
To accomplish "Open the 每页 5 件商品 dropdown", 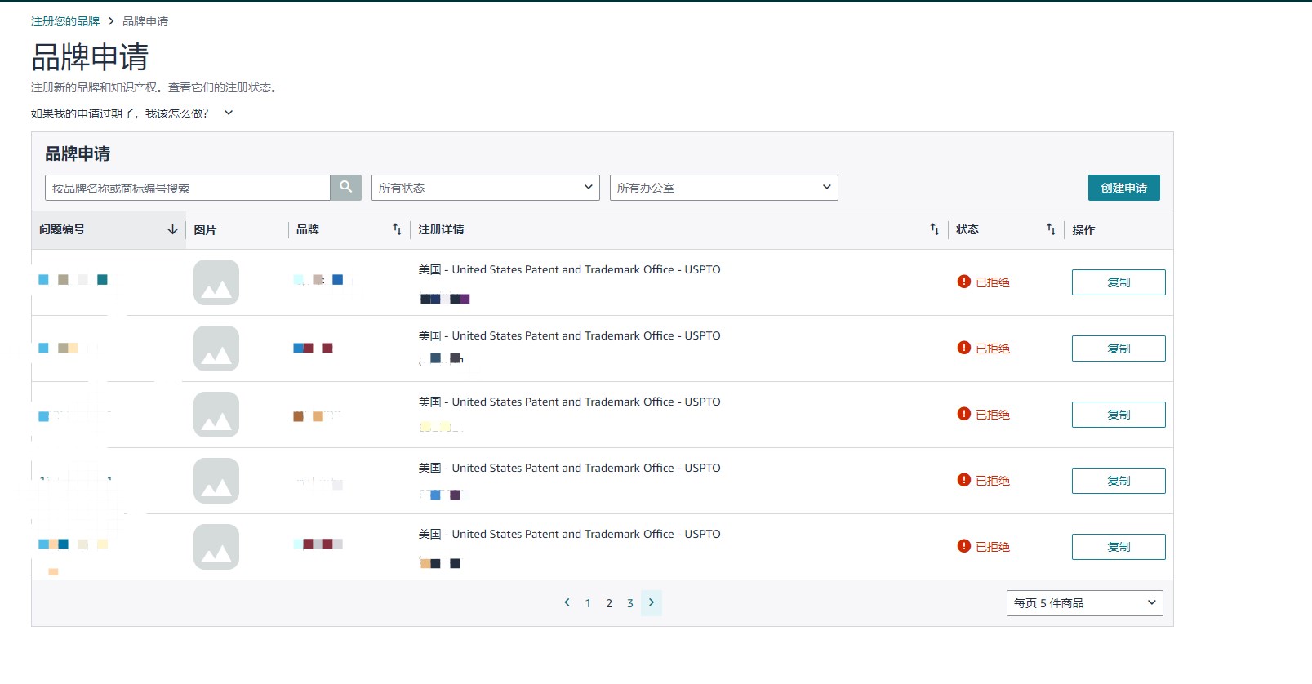I will click(x=1084, y=603).
